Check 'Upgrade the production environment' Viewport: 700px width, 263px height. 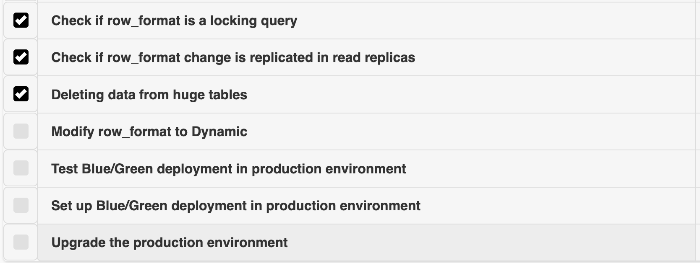coord(21,242)
